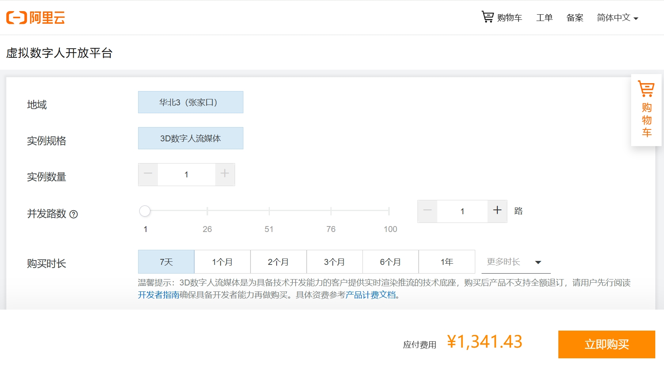Increase 实例数量 with the plus button
This screenshot has height=369, width=664.
tap(225, 174)
